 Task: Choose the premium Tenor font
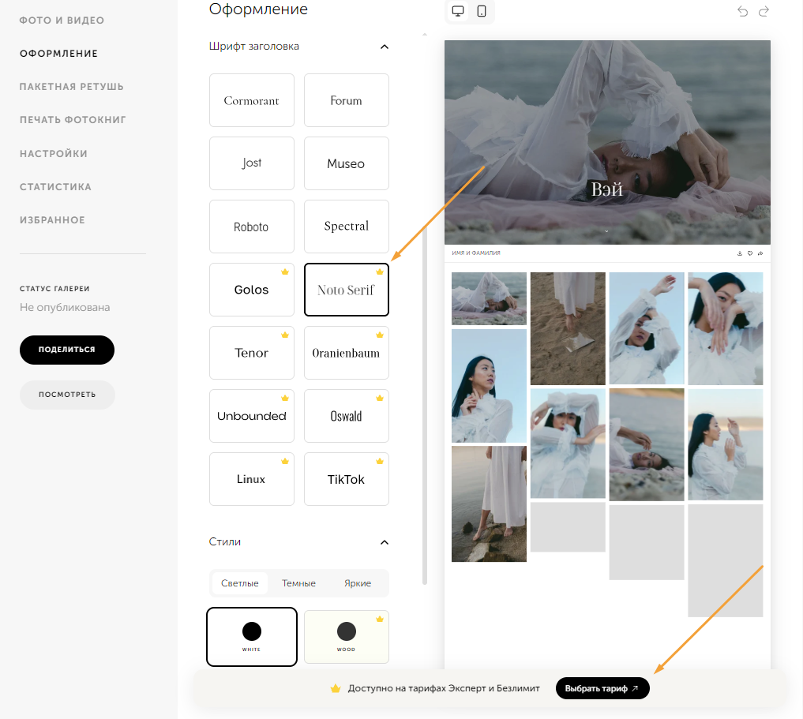251,353
